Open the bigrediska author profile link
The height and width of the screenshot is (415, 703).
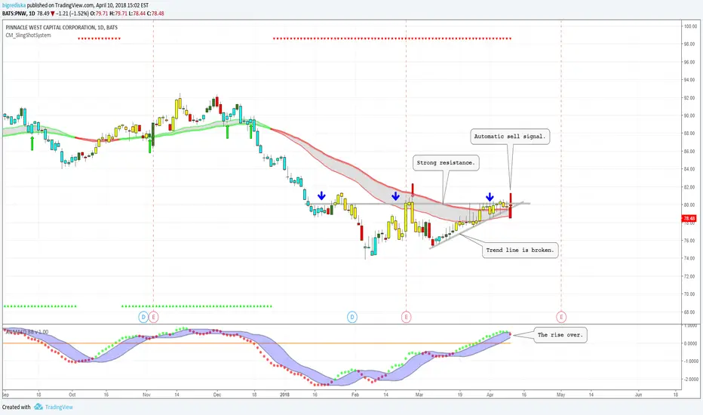[14, 5]
